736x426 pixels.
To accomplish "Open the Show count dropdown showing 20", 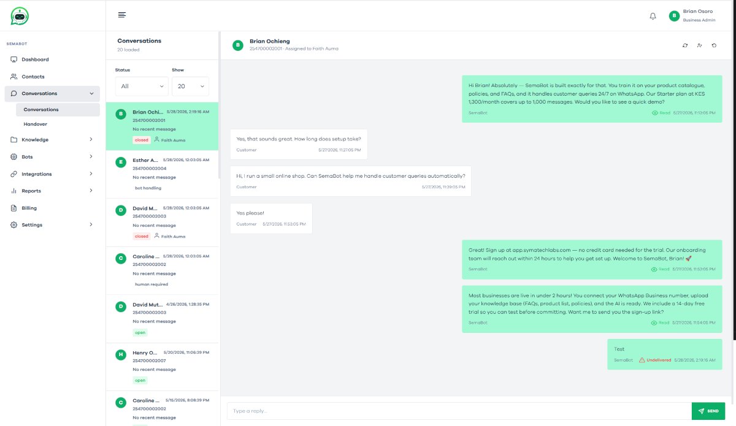I will click(x=190, y=86).
